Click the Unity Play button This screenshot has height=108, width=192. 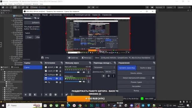(x=89, y=7)
